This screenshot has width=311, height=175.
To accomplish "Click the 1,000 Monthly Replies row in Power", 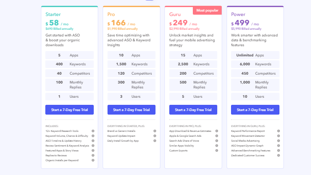I will [255, 85].
